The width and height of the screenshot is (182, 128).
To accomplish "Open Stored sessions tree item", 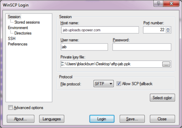I will point(27,22).
